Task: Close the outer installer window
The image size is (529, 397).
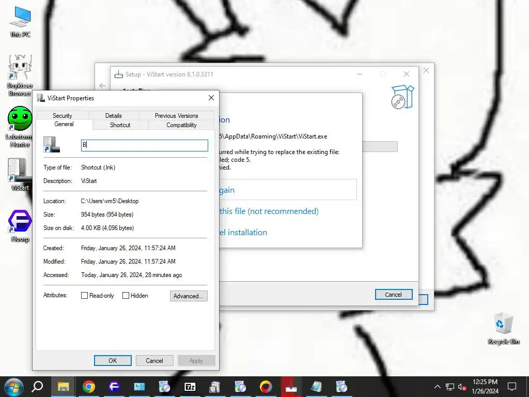Action: pos(426,70)
